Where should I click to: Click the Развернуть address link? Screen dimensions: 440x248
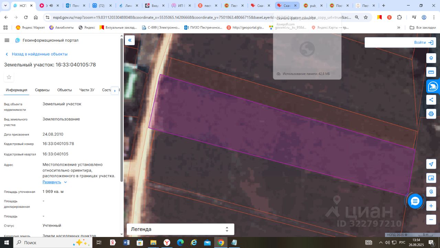coord(52,182)
